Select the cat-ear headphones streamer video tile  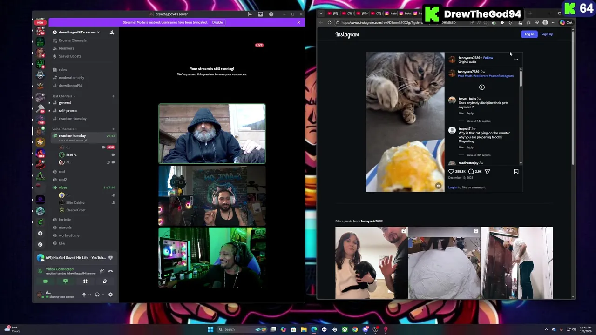click(212, 195)
